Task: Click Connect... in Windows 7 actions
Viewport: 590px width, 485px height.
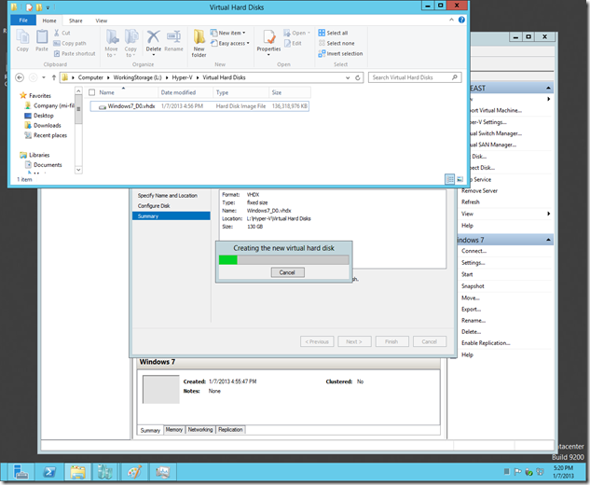Action: pos(473,251)
